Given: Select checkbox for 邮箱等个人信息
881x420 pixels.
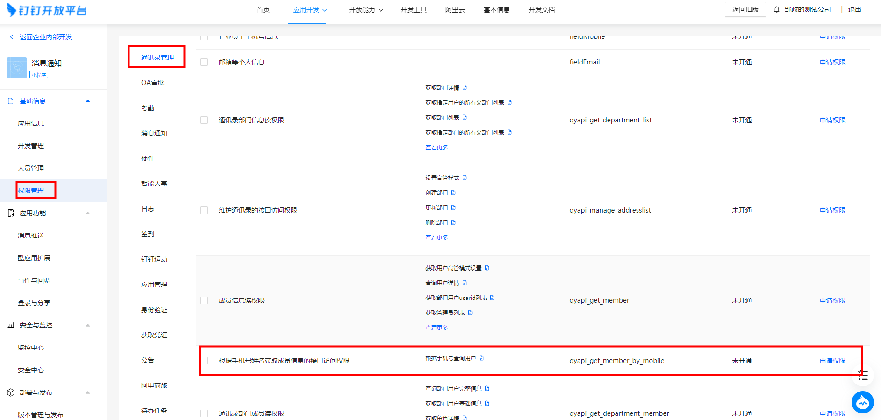Looking at the screenshot, I should (204, 62).
